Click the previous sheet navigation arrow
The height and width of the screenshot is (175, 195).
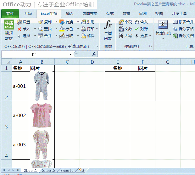tap(9, 170)
